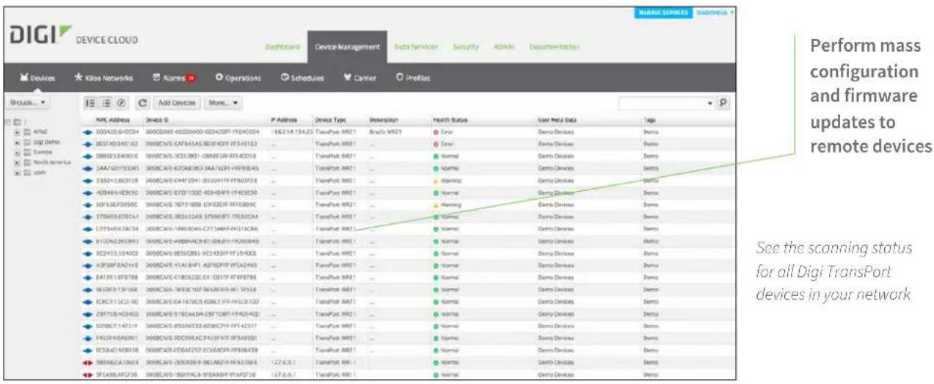Open XBee Networks section
Screen dimensions: 934x384
click(x=104, y=78)
